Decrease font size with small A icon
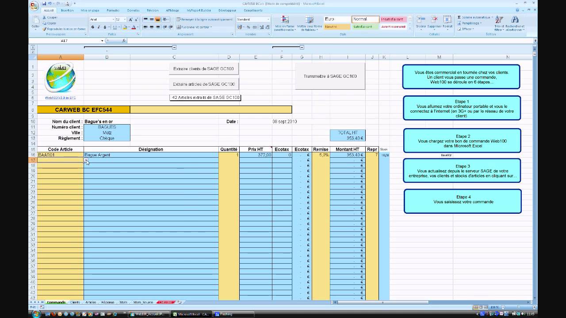The image size is (566, 318). coord(137,19)
